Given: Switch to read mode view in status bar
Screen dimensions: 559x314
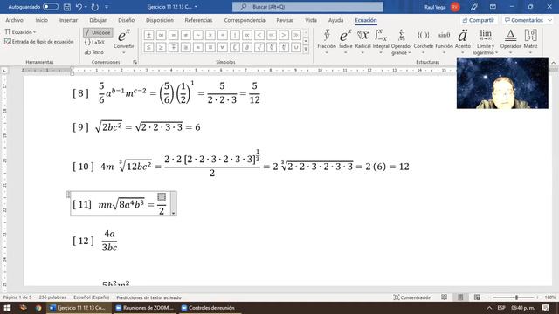Looking at the screenshot, I should [x=445, y=297].
